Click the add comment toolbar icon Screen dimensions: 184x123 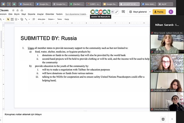click(34, 19)
